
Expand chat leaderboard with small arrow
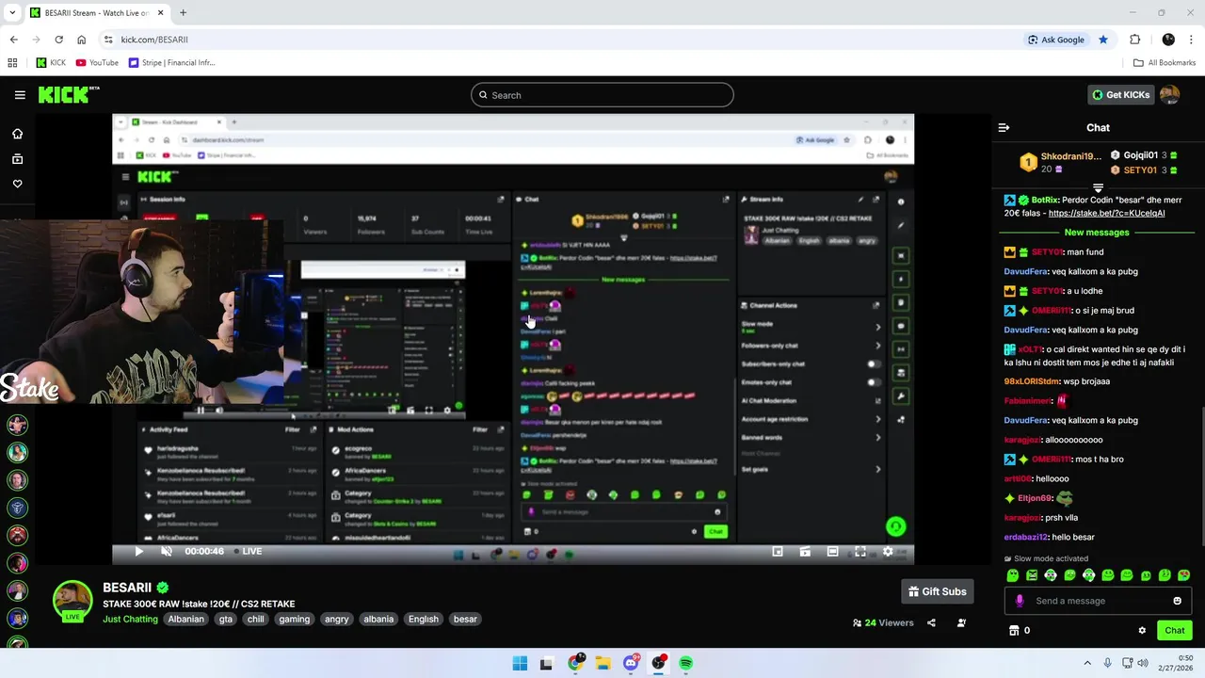coord(1098,188)
